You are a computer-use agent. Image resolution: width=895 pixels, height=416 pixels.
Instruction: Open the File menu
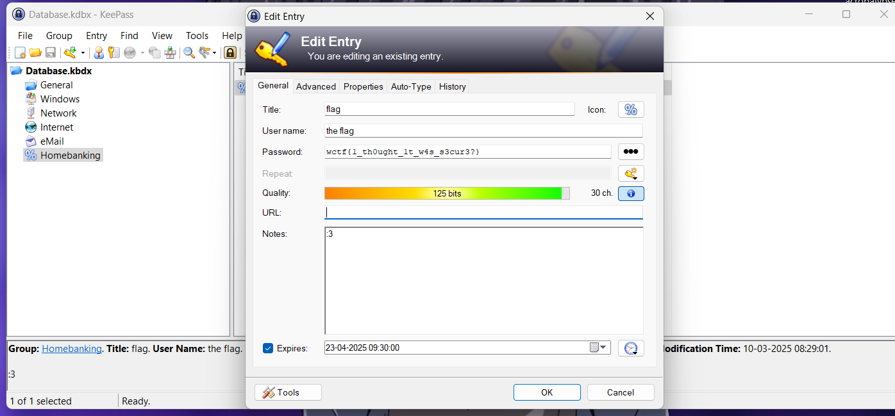point(25,36)
